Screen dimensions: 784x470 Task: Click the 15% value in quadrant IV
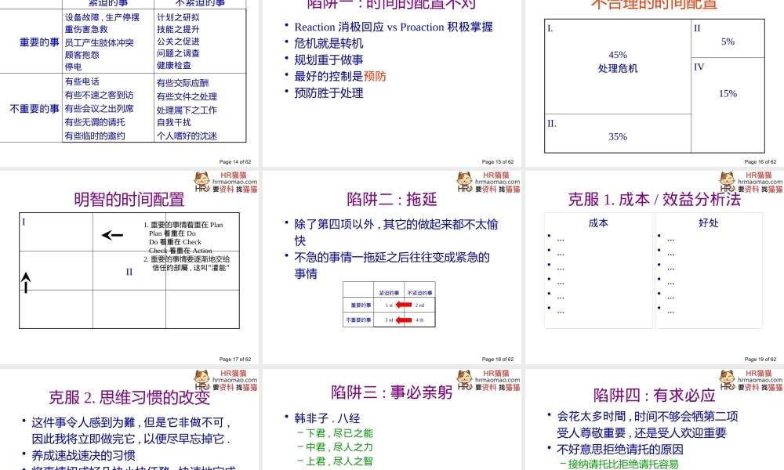click(728, 93)
